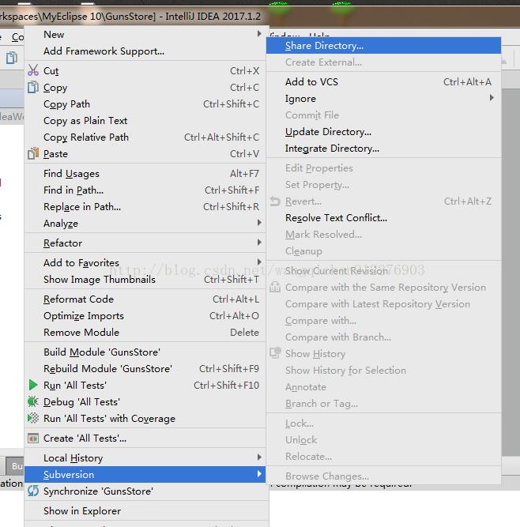Click the copy toolbar icon behind the menu
The height and width of the screenshot is (527, 520).
coord(12,58)
